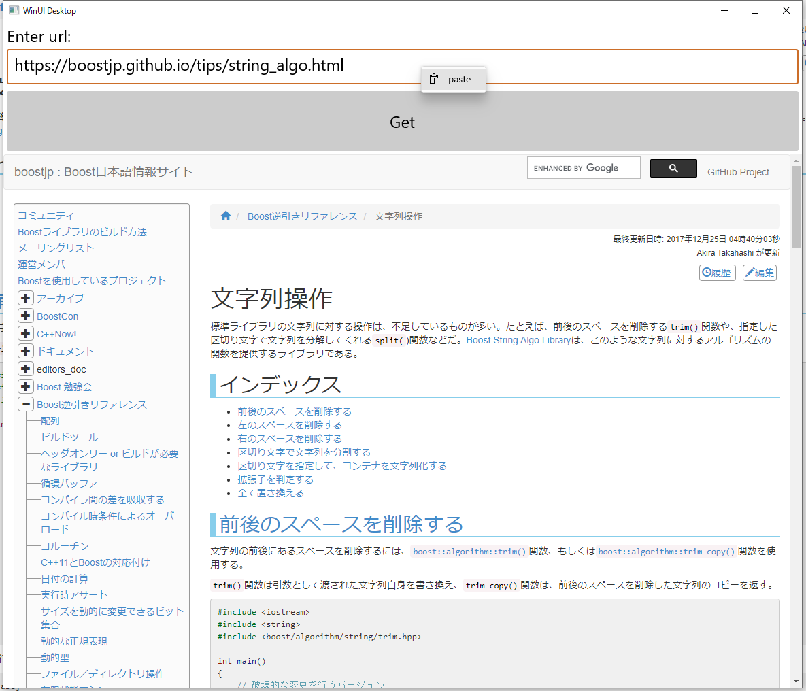Open Boostライブラリのビルド方法 sidebar link
Screen dimensions: 806x691
pyautogui.click(x=82, y=232)
